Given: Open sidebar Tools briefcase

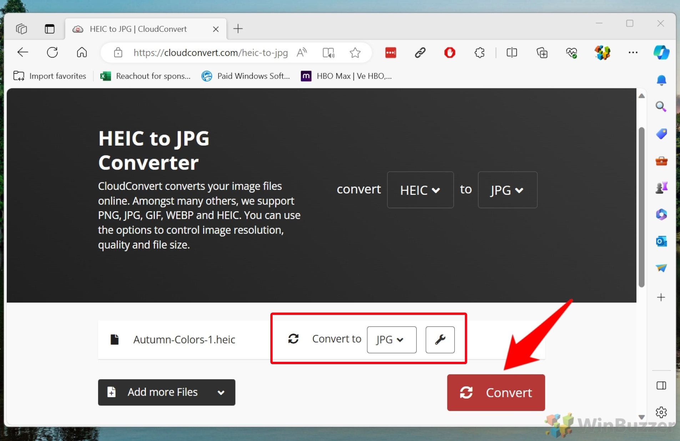Looking at the screenshot, I should (661, 161).
